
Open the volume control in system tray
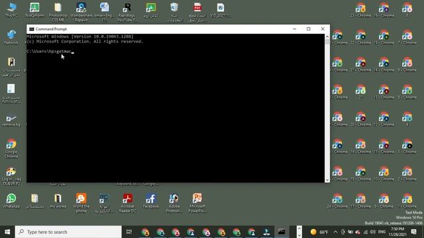pos(372,232)
